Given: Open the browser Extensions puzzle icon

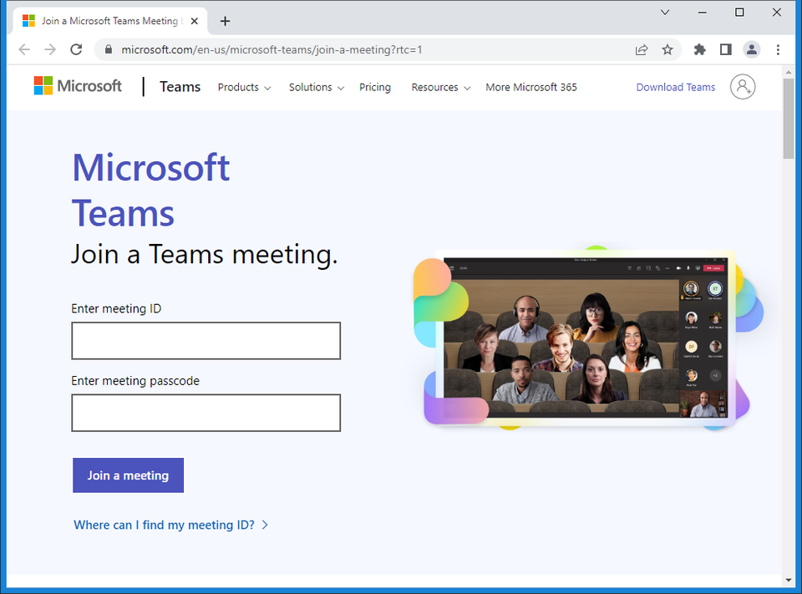Looking at the screenshot, I should [700, 49].
